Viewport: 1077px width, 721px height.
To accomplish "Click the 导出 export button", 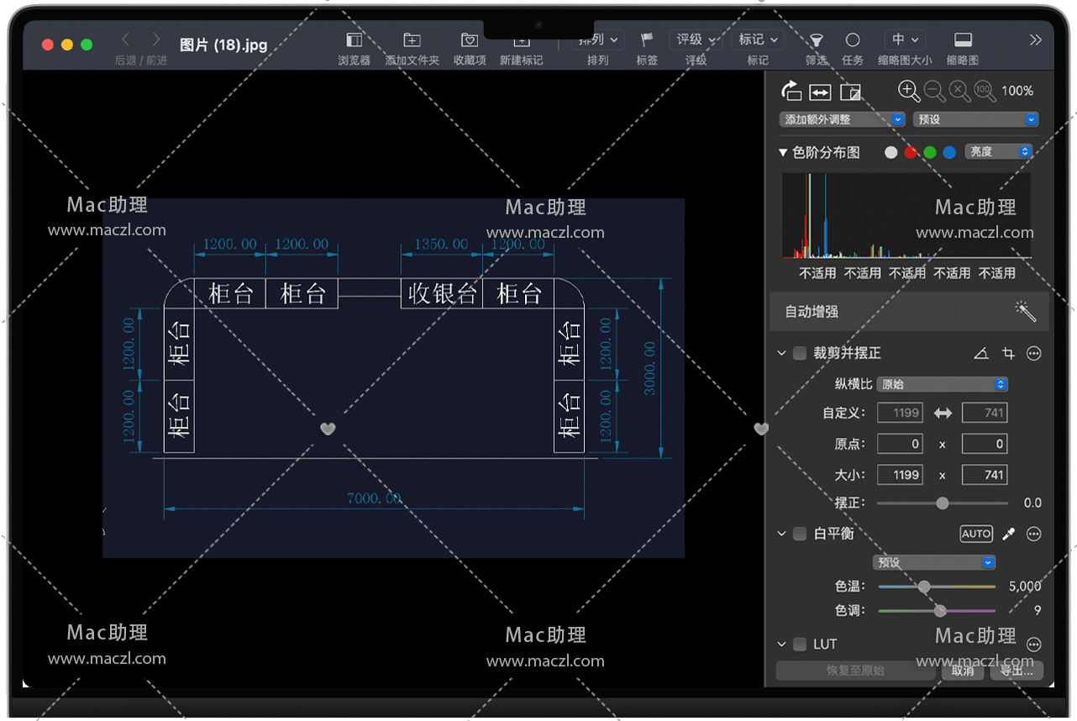I will point(1017,671).
